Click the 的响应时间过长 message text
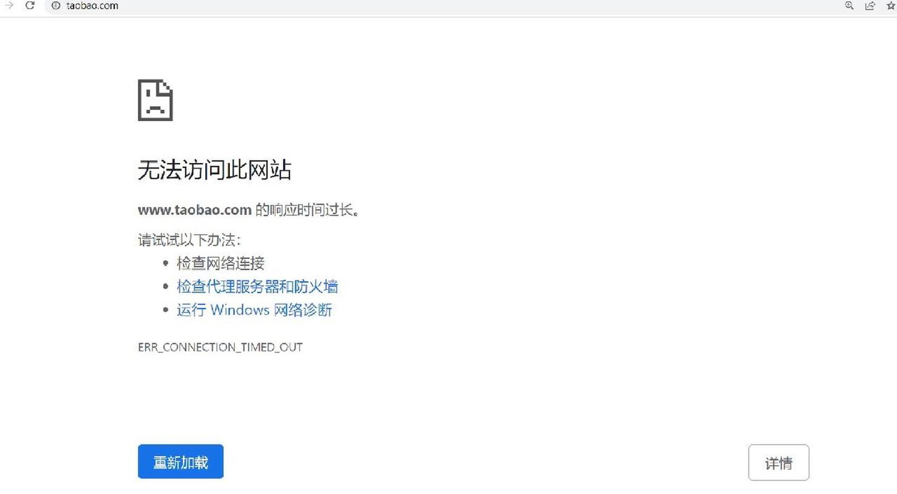The height and width of the screenshot is (494, 897). tap(307, 210)
